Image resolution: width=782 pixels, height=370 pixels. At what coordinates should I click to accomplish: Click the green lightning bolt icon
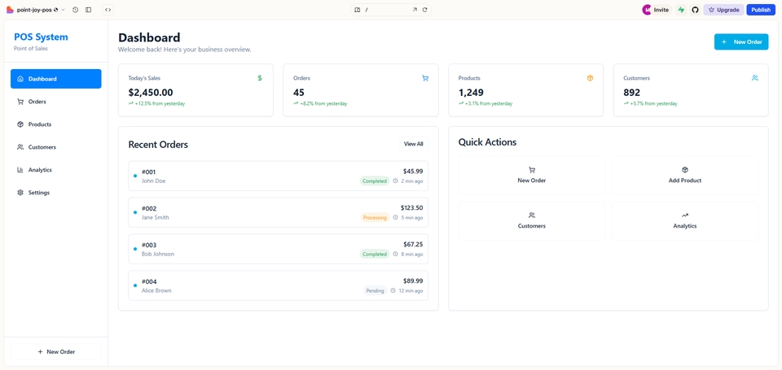[x=681, y=10]
